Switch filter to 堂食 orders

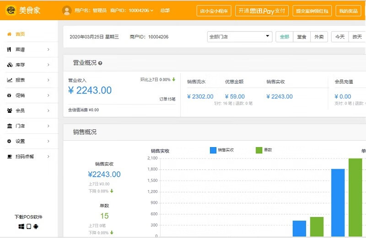(301, 37)
